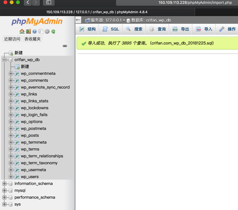
Task: Click the new table icon under crifan_wp_db
Action: (17, 67)
